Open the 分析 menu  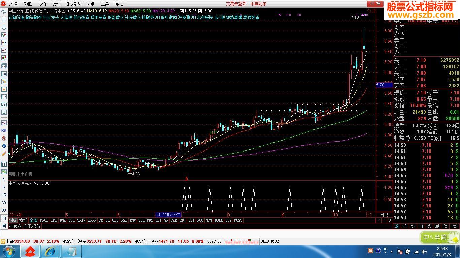click(57, 4)
